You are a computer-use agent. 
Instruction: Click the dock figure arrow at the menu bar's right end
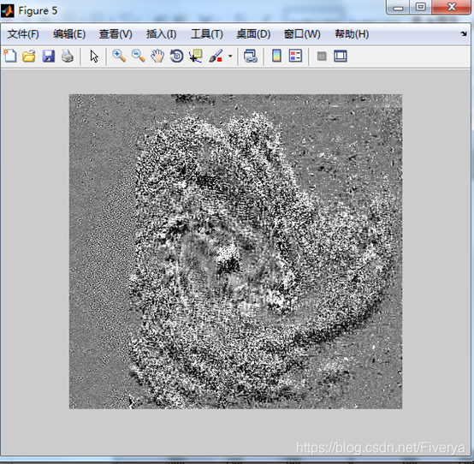[x=464, y=34]
